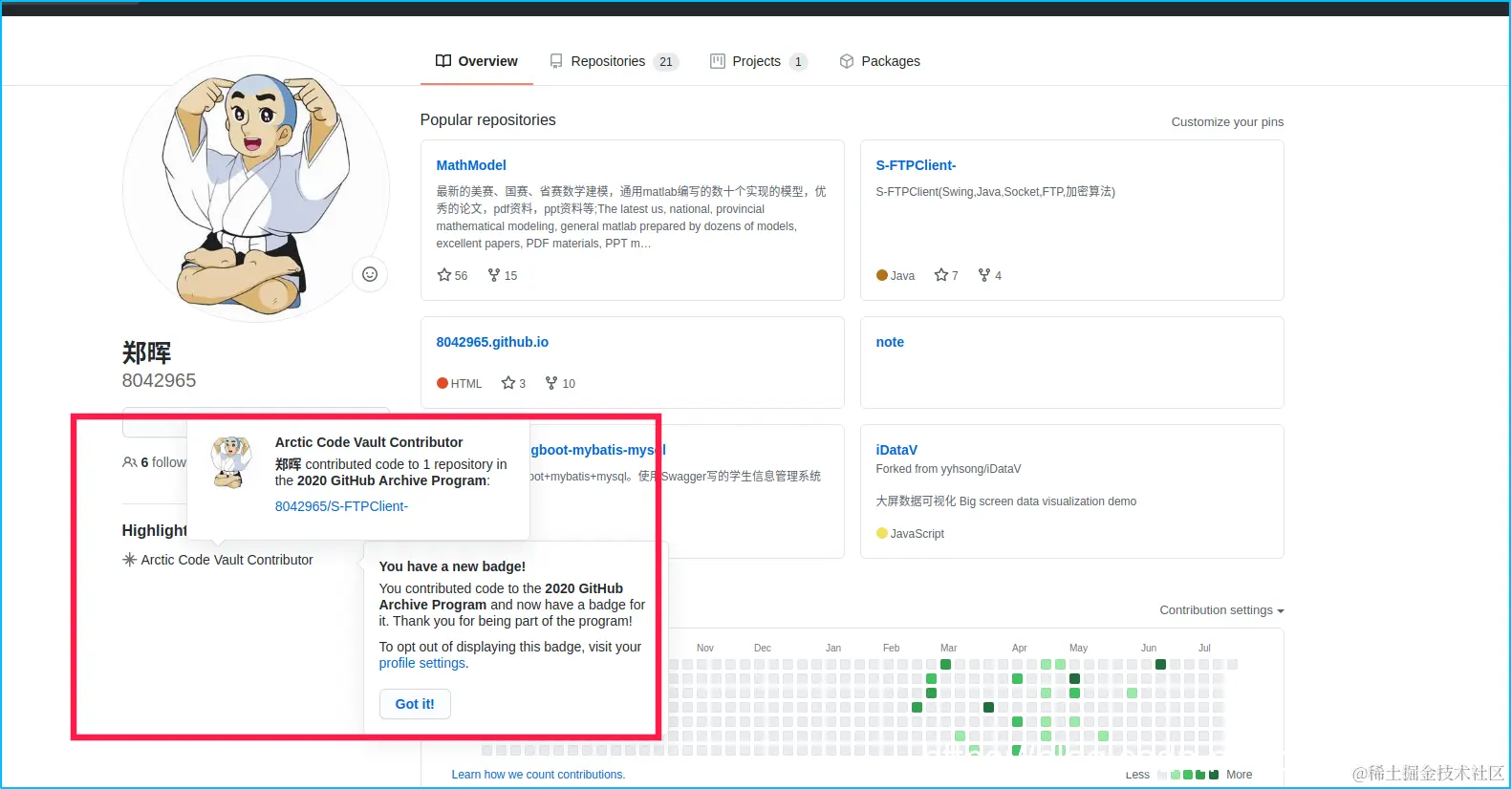Click the Arctic snowflake badge icon
This screenshot has width=1511, height=789.
(130, 560)
